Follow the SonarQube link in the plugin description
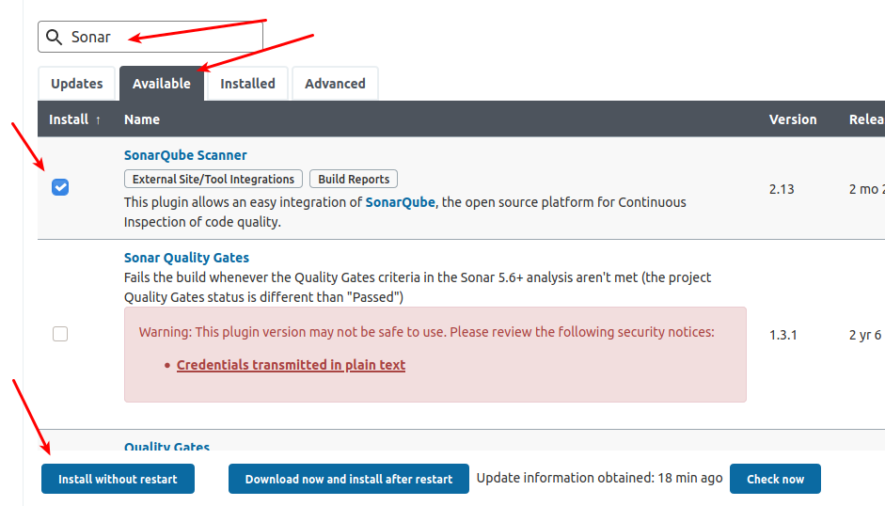Screen dimensions: 885x506 401,202
